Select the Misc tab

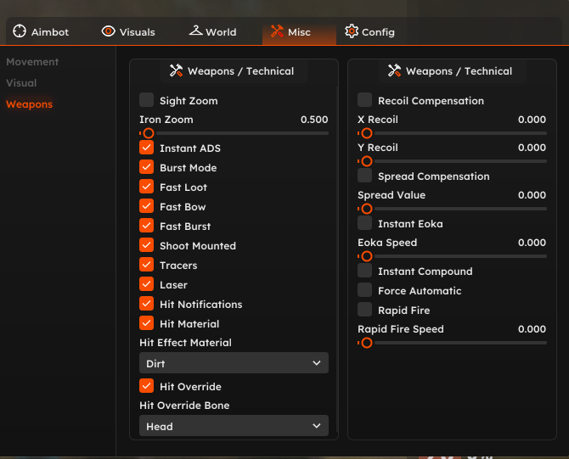pyautogui.click(x=299, y=32)
